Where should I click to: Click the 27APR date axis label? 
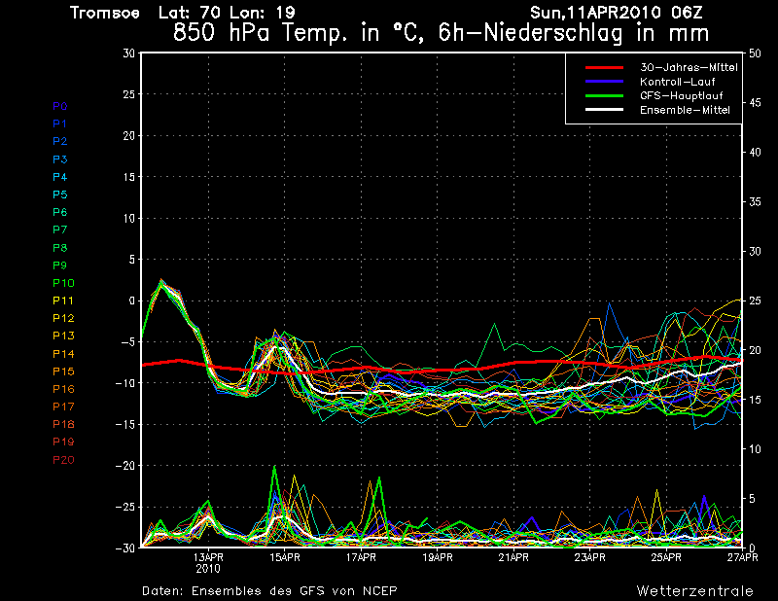743,557
